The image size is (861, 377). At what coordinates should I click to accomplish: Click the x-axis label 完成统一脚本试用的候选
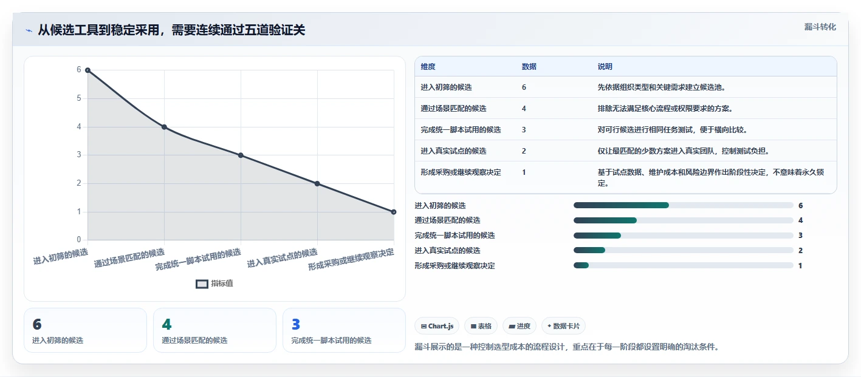[x=198, y=259]
